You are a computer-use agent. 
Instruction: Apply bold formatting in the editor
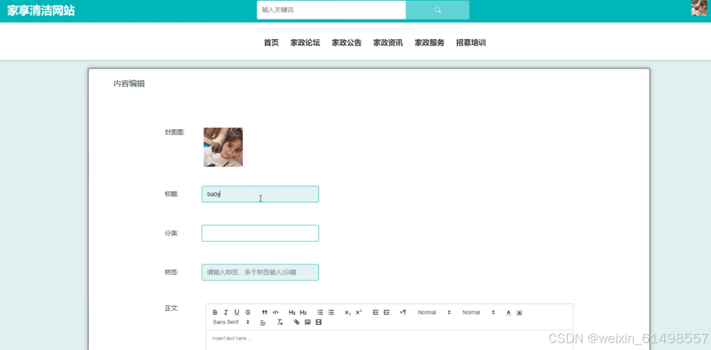click(215, 312)
